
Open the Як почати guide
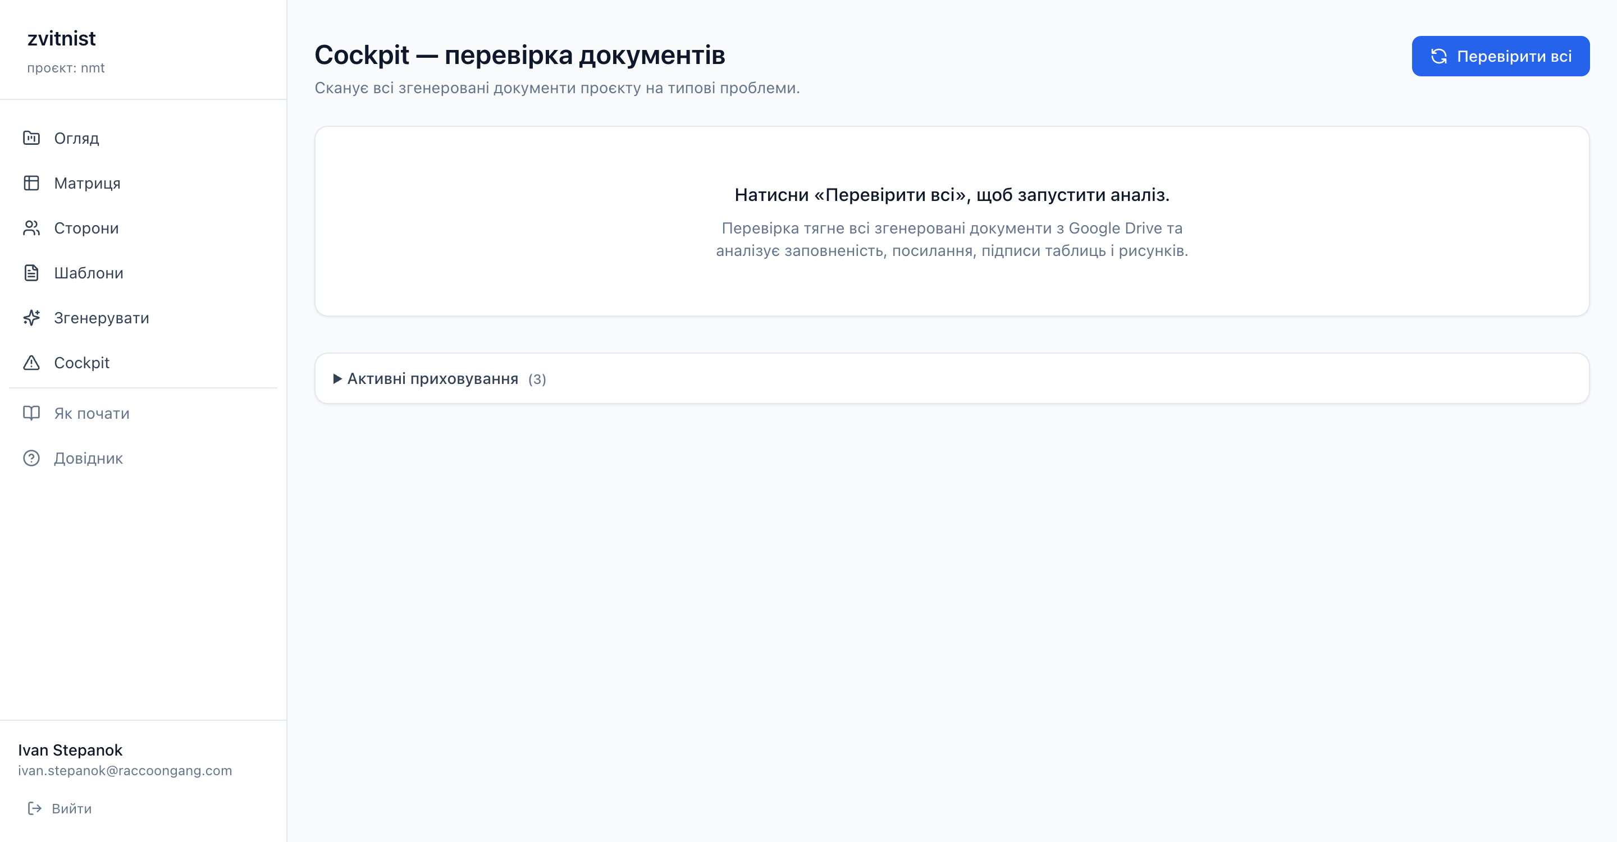[x=143, y=414]
